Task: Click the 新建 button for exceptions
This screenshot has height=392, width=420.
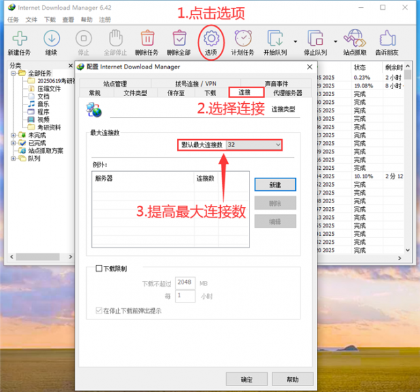Action: [275, 185]
